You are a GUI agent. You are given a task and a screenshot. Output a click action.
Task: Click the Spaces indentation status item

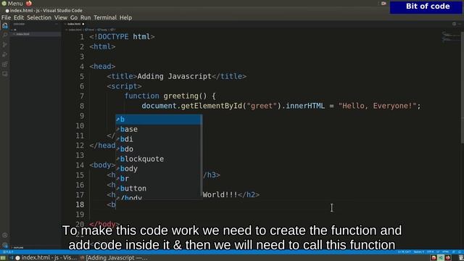tap(419, 252)
